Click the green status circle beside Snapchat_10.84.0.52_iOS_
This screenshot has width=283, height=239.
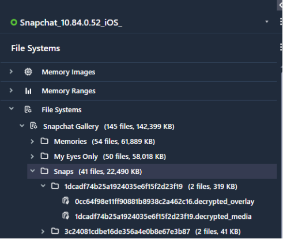click(14, 22)
